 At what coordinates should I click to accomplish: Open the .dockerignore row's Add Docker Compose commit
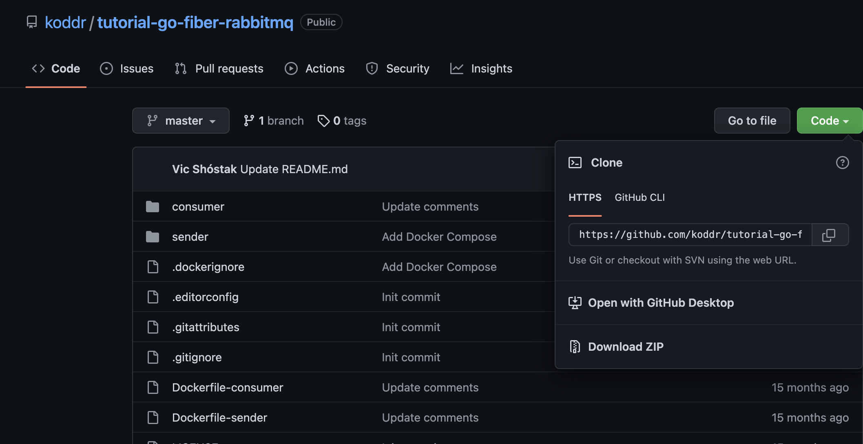(439, 267)
